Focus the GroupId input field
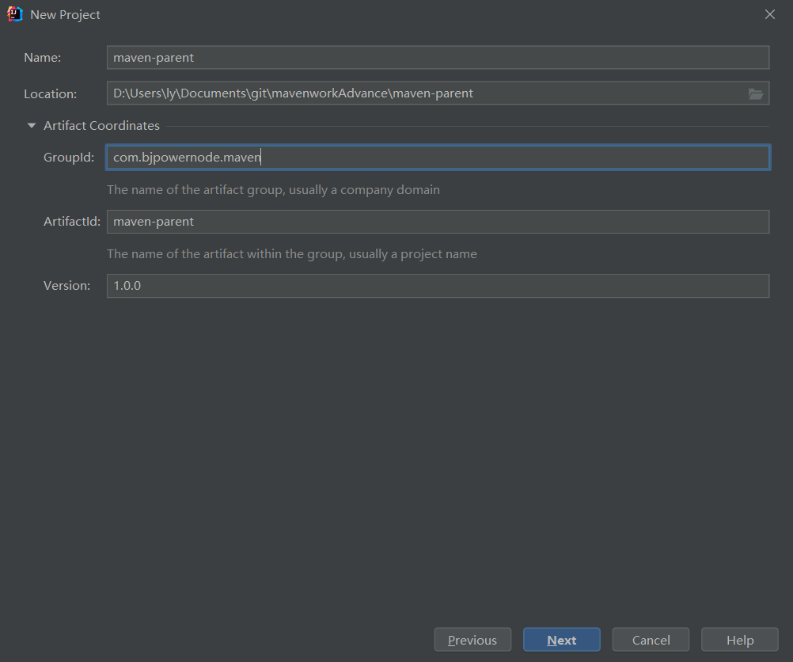Image resolution: width=793 pixels, height=662 pixels. (438, 158)
